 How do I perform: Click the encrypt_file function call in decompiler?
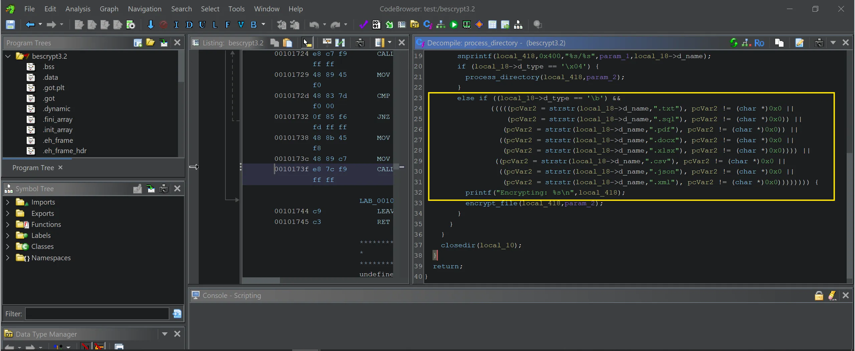[x=491, y=203]
